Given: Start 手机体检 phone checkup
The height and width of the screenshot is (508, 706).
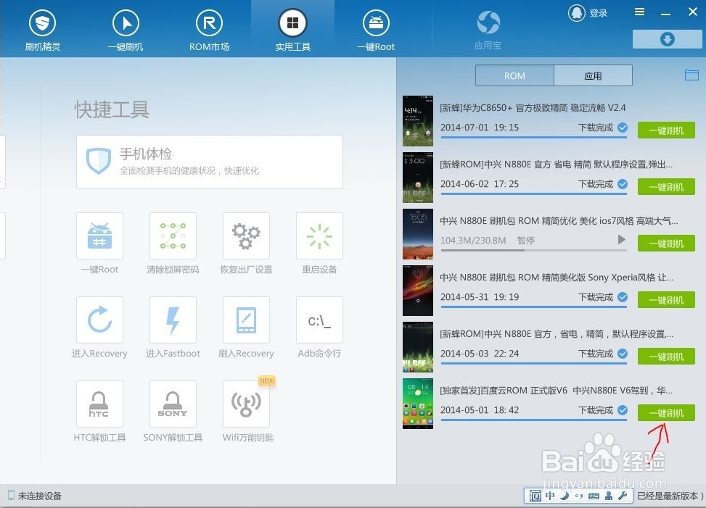Looking at the screenshot, I should pyautogui.click(x=210, y=162).
